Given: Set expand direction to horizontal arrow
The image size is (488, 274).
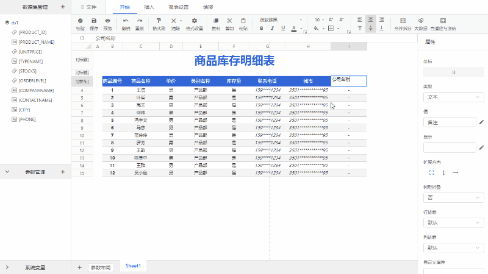Looking at the screenshot, I should pos(455,172).
